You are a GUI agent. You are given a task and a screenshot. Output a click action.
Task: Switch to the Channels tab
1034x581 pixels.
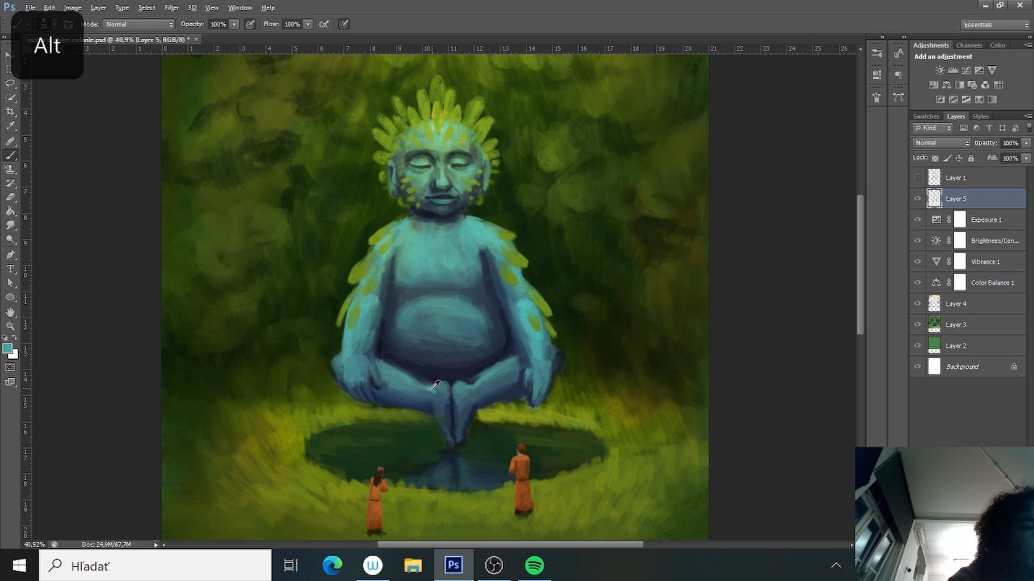[969, 45]
